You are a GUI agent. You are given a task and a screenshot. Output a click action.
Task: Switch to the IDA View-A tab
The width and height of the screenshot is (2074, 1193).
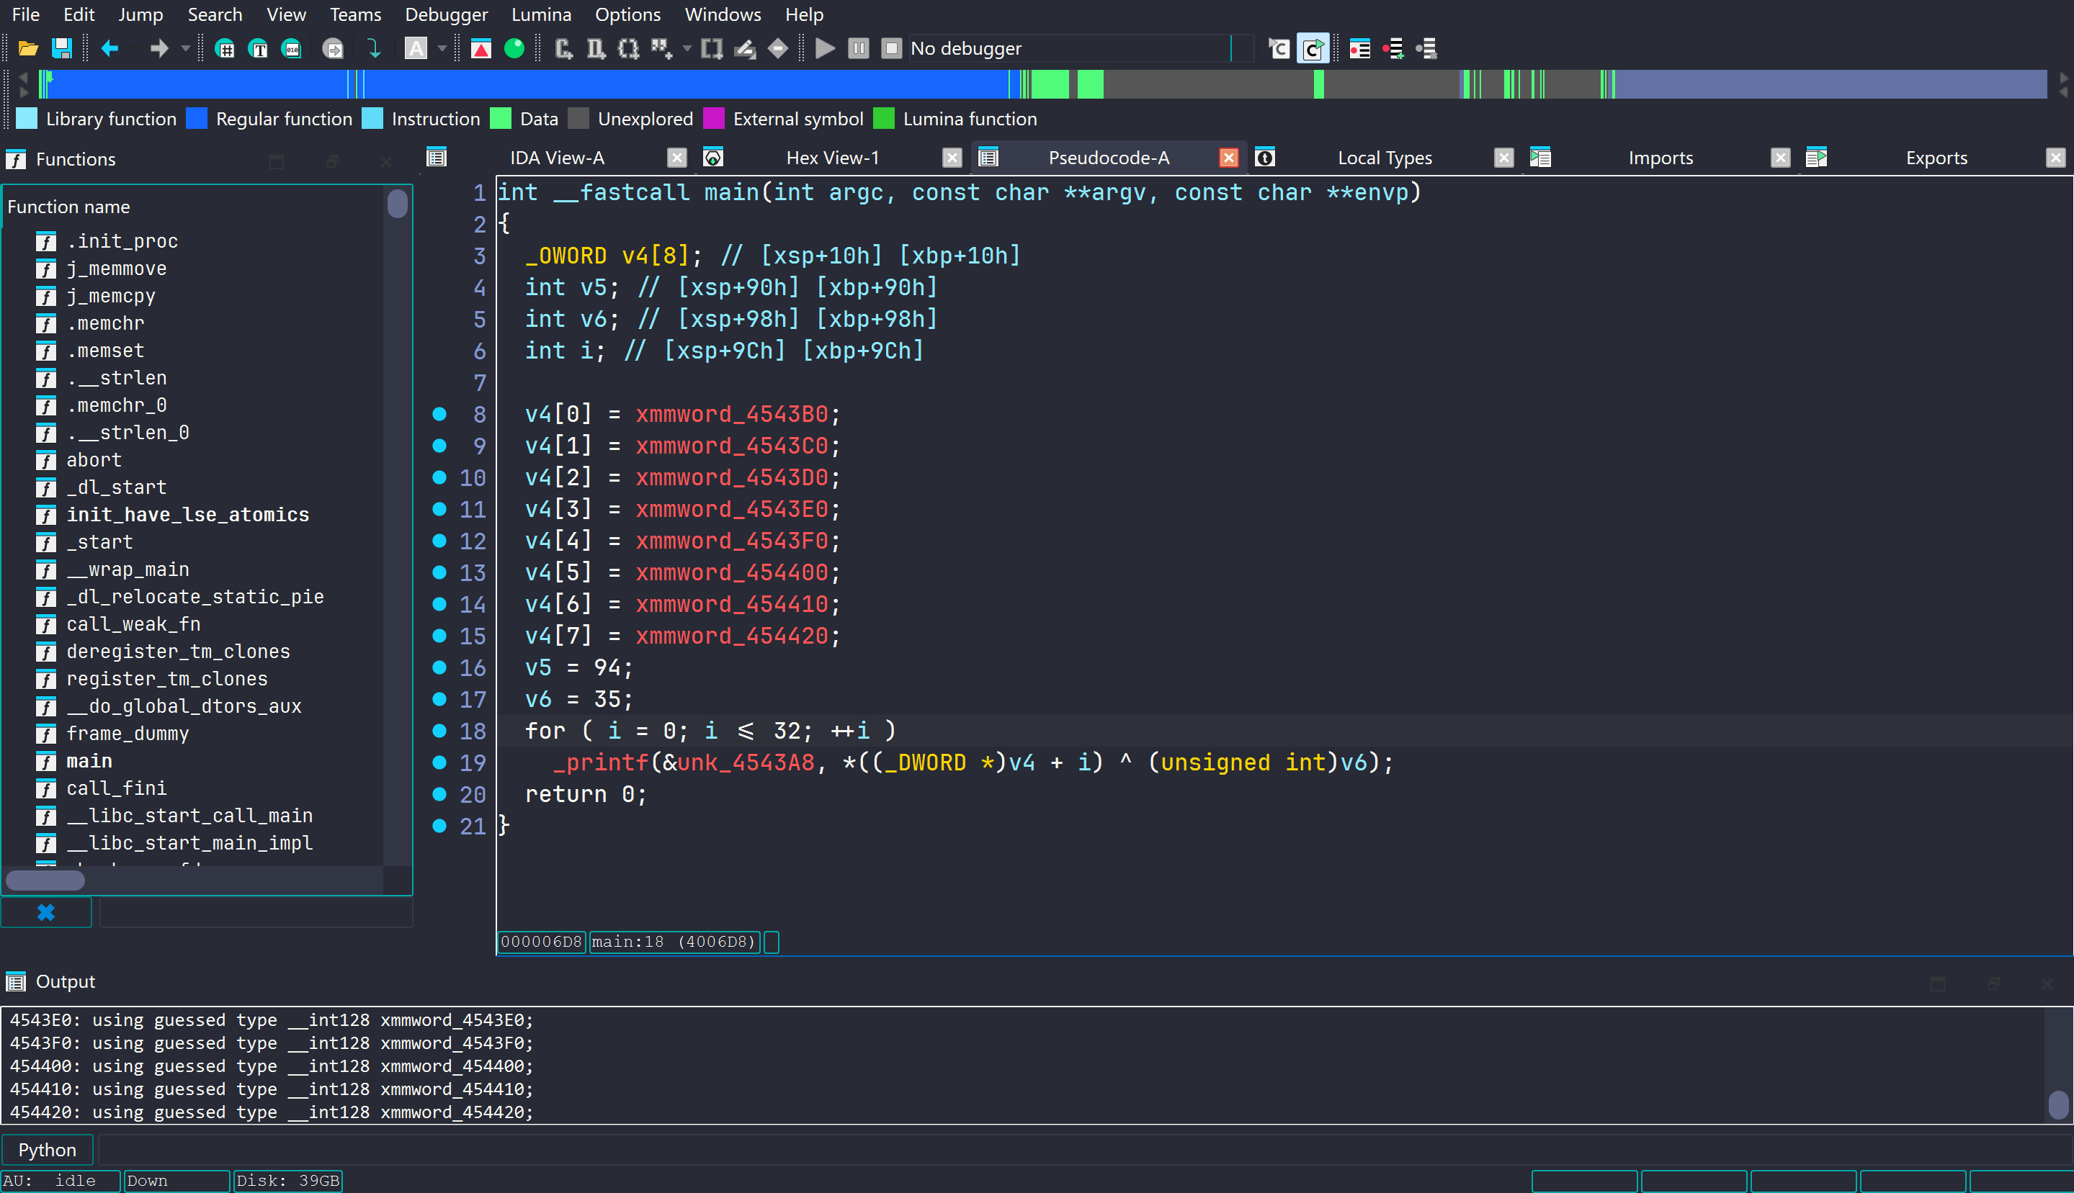557,158
